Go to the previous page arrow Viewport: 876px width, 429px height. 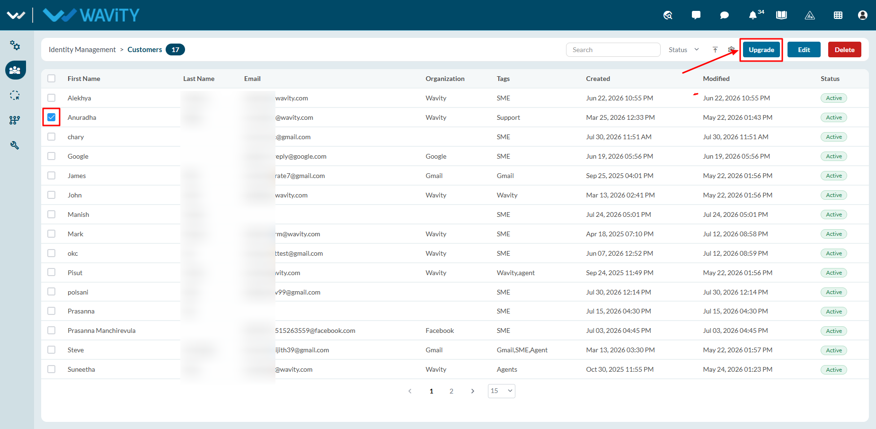click(410, 391)
